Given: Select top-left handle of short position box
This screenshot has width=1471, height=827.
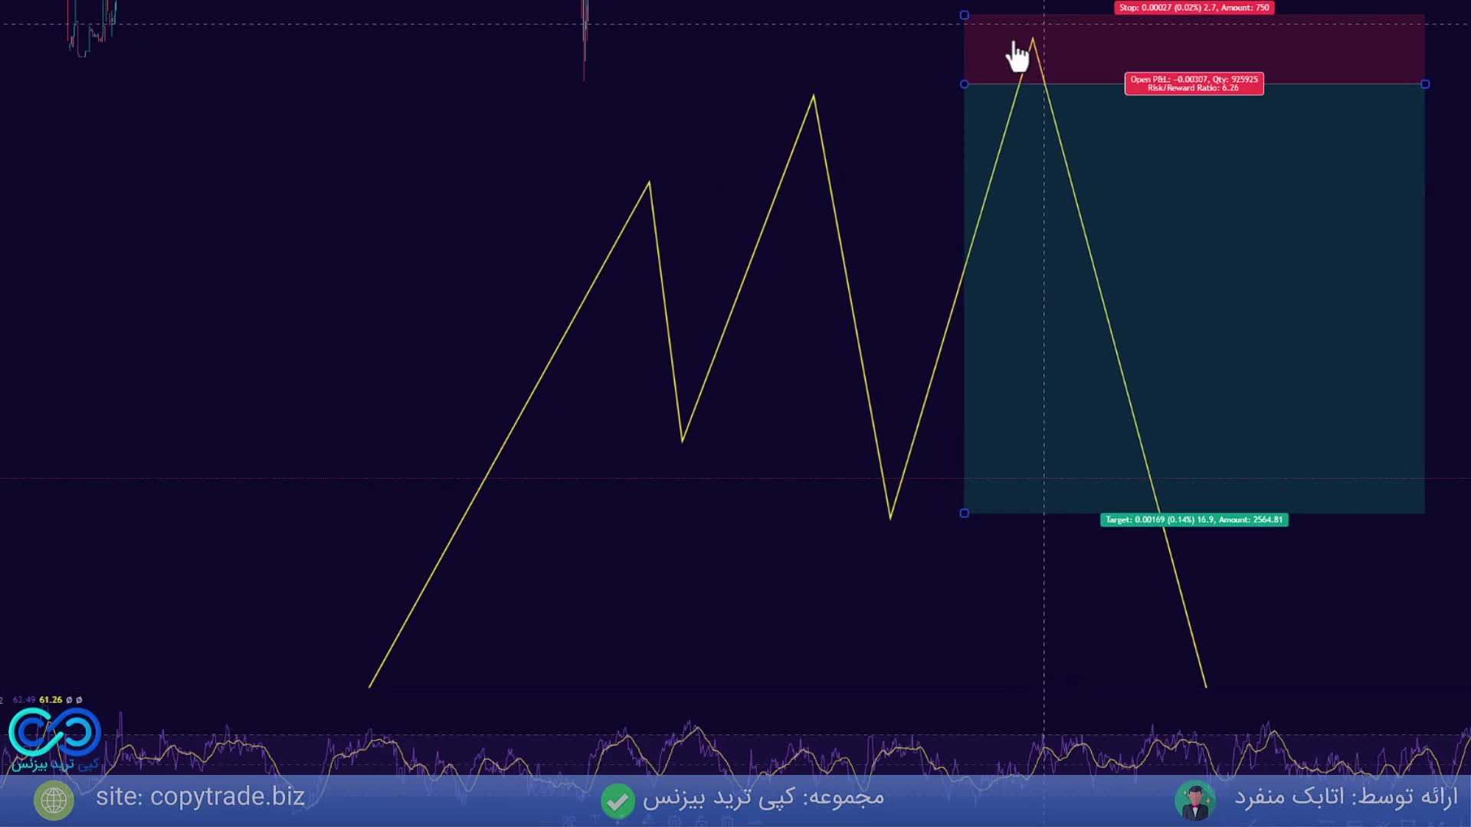Looking at the screenshot, I should click(x=965, y=15).
